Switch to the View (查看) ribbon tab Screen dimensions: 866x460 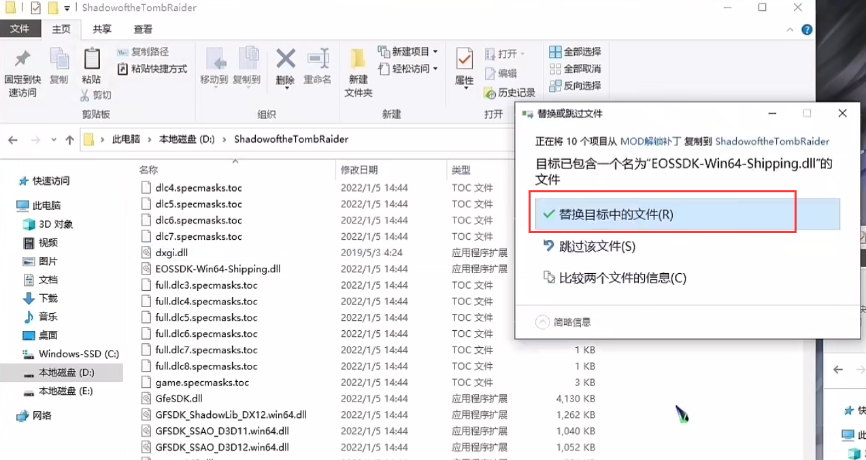[143, 29]
